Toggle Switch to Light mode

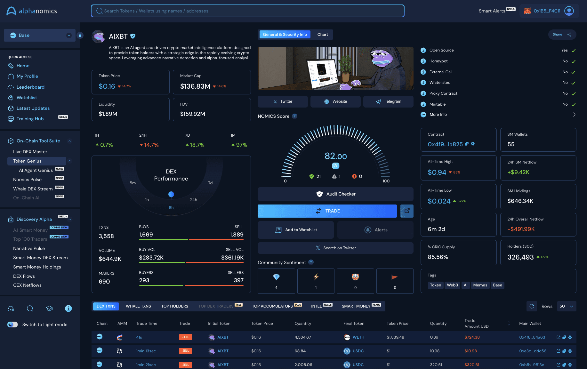click(x=12, y=325)
